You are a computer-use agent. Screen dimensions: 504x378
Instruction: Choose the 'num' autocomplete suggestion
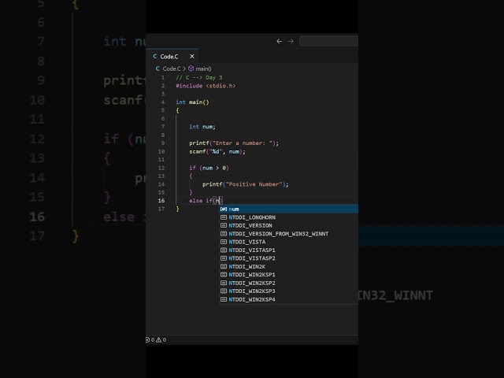289,209
